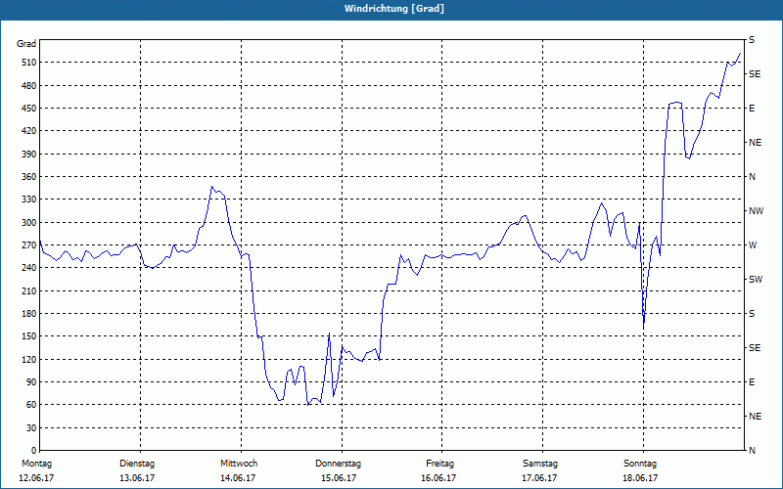Click the bottom N compass label
This screenshot has height=489, width=783.
[x=752, y=450]
